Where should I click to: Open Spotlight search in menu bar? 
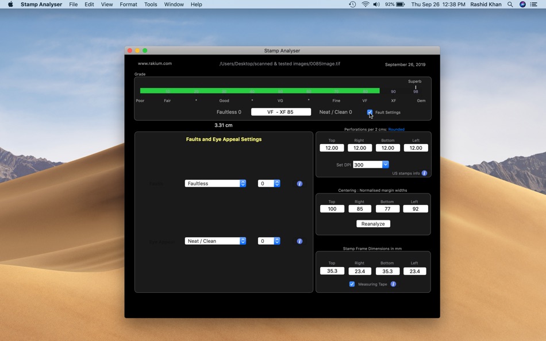(510, 5)
